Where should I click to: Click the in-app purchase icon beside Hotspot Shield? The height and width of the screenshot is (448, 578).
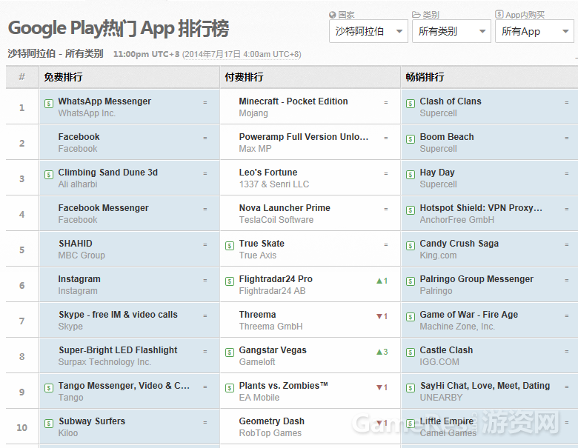tap(411, 210)
